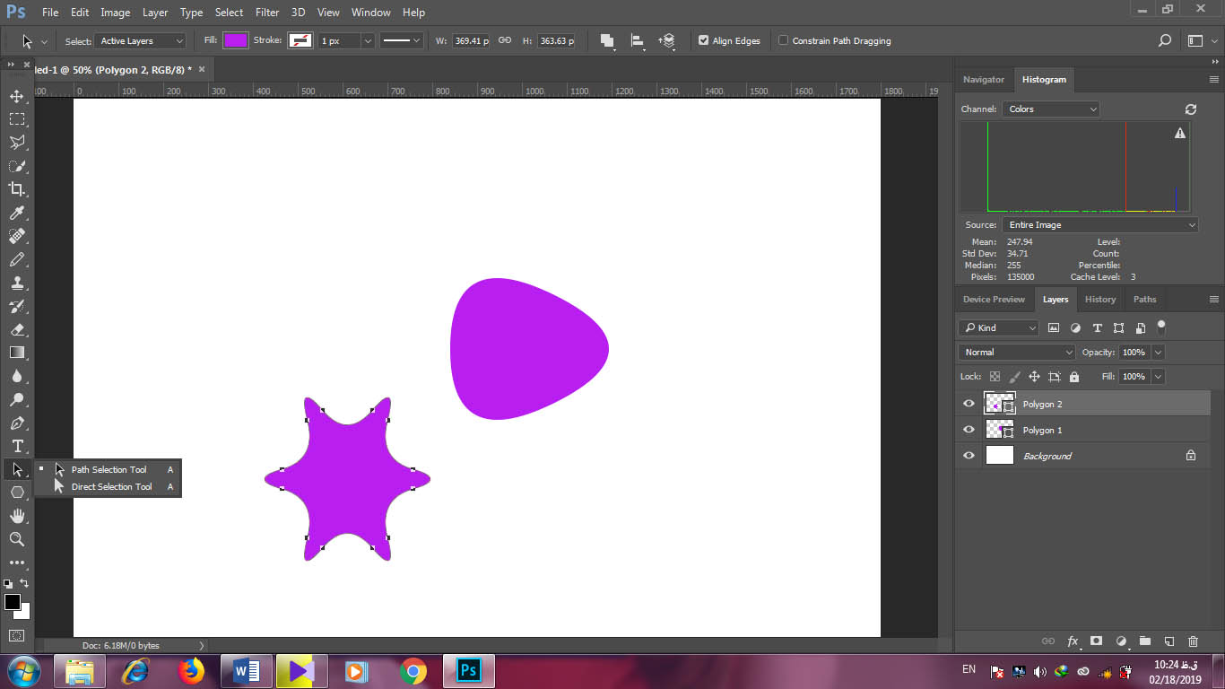1225x689 pixels.
Task: Toggle the Align Edges checkbox
Action: 703,40
